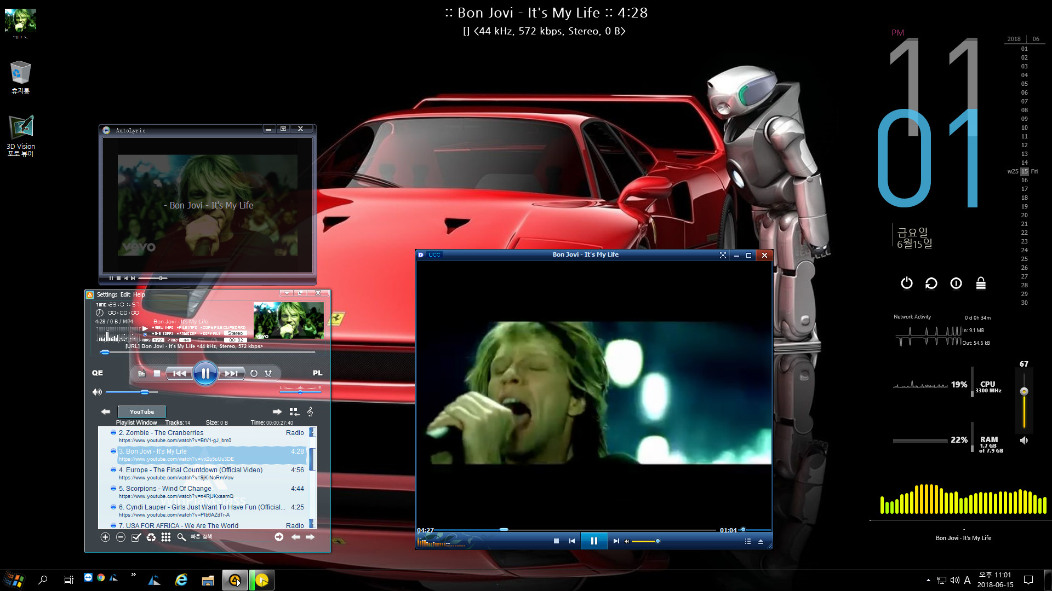Click the stop button in audio player

(157, 373)
